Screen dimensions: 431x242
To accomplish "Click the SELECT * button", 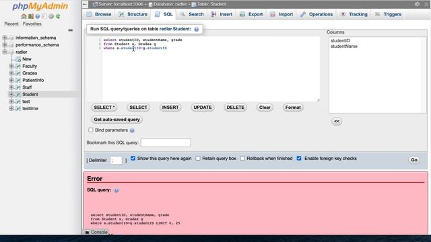I will pyautogui.click(x=104, y=108).
